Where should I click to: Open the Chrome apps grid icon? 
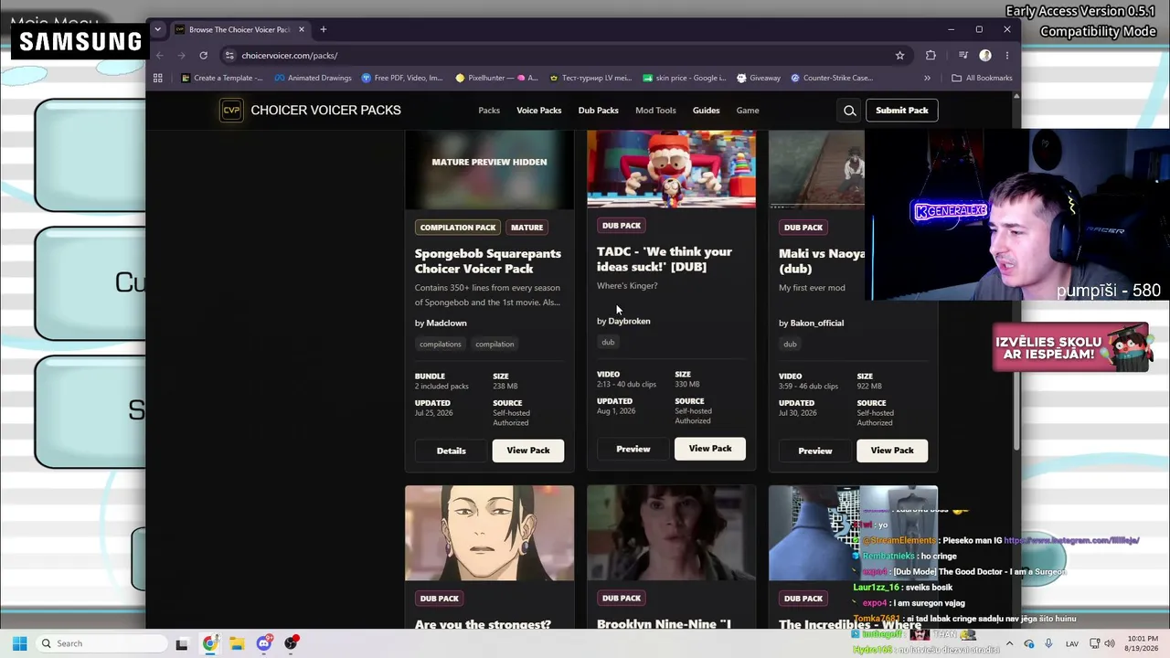(158, 78)
